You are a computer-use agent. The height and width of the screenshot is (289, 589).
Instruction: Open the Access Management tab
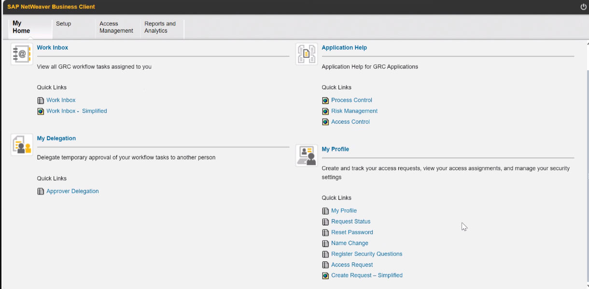116,27
